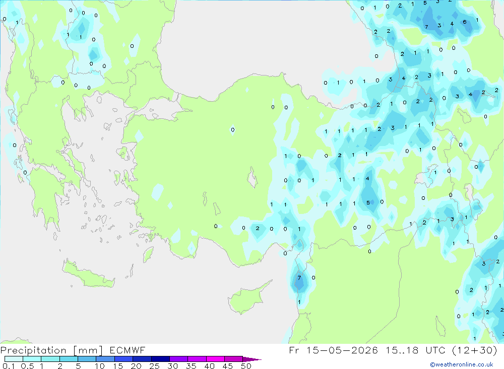Click the 45–50 mm legend swatch
This screenshot has height=369, width=504.
click(233, 359)
